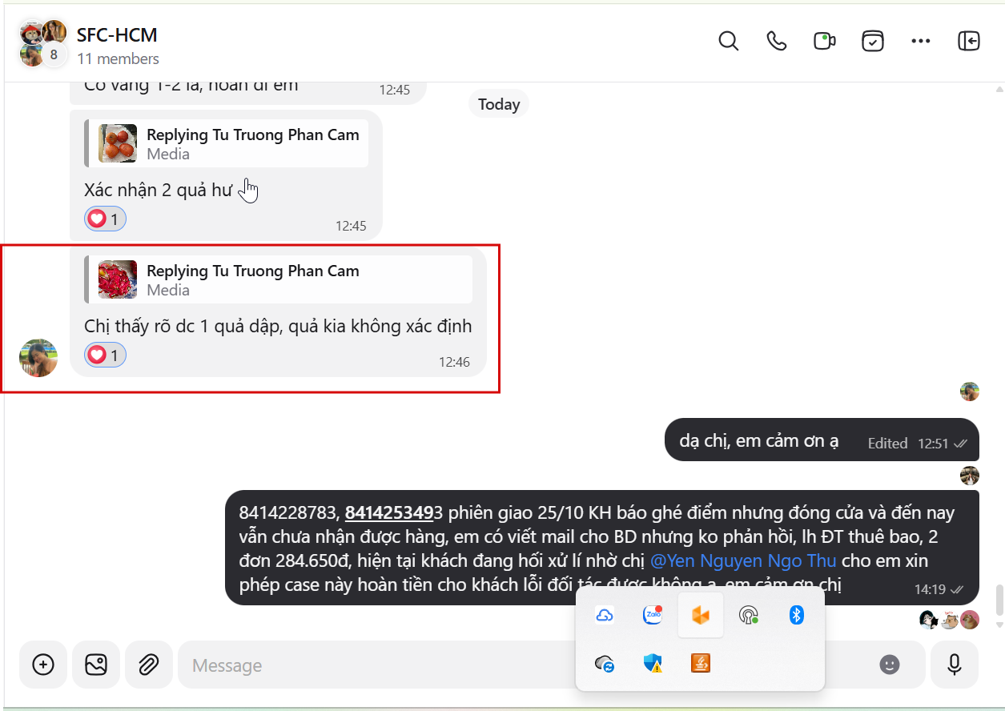Open the orange hexagon app in tray popup
Screen dimensions: 1005x711
pyautogui.click(x=701, y=615)
